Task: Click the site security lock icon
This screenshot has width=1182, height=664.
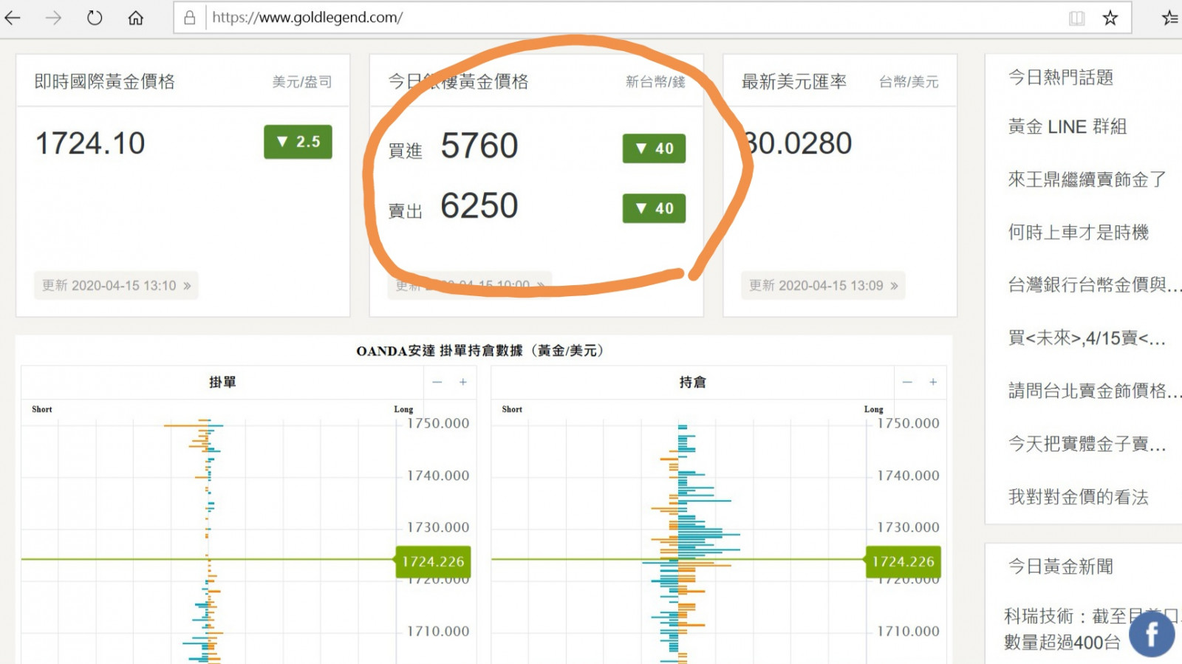Action: click(190, 18)
